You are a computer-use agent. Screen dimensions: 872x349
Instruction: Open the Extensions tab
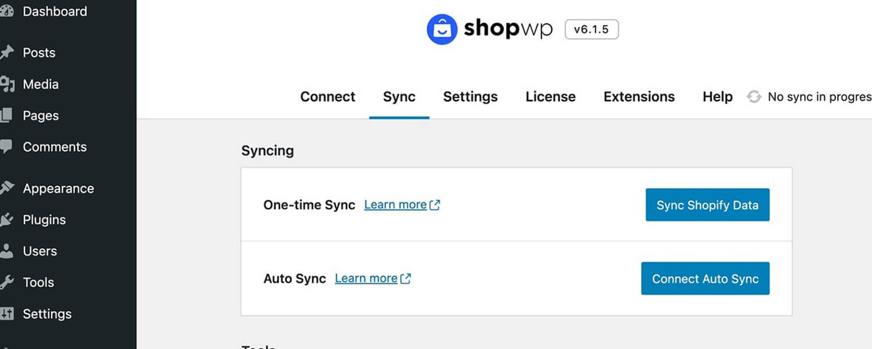point(639,97)
